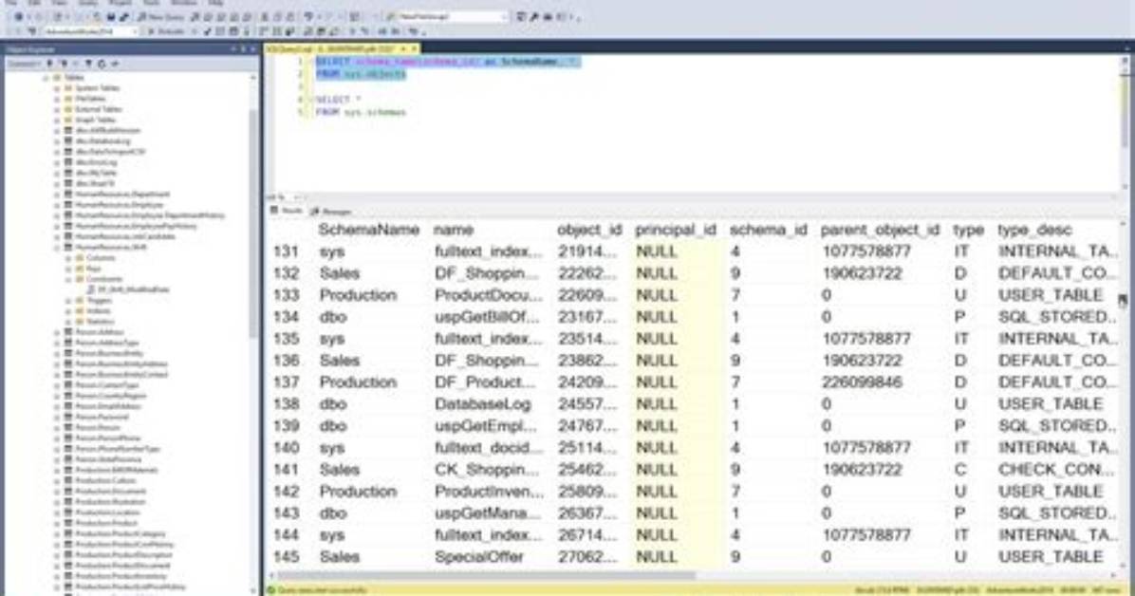Select the Indexes folder
Viewport: 1135px width, 596px height.
(x=99, y=310)
